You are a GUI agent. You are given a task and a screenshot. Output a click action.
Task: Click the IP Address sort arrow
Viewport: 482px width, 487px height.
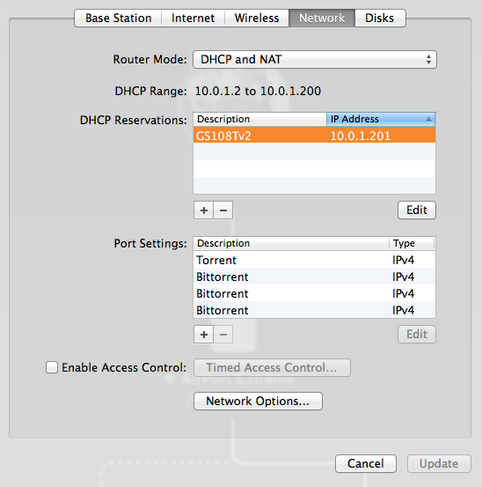[428, 119]
